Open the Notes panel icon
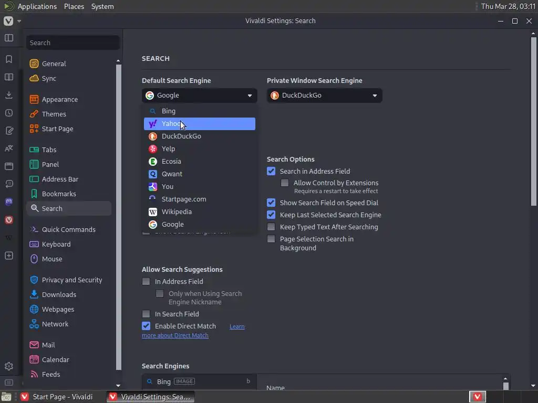This screenshot has height=403, width=538. pos(9,131)
